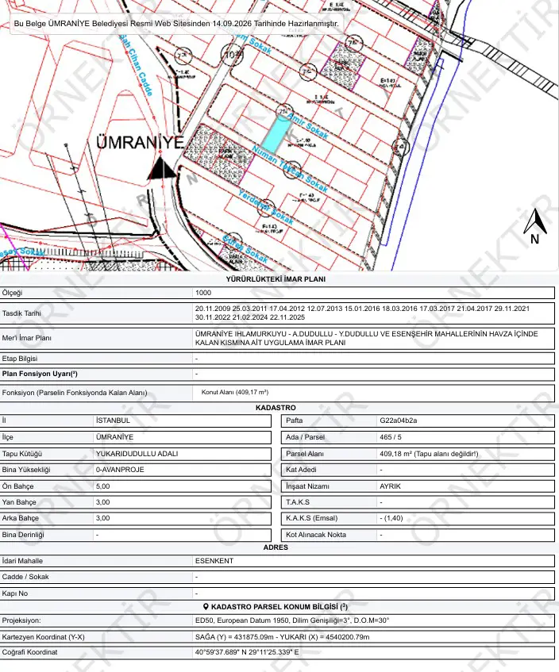The image size is (559, 672).
Task: Click the Güreş Sokak street label
Action: click(x=245, y=249)
